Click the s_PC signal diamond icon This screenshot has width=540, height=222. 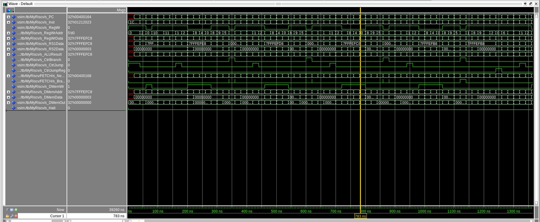(13, 17)
